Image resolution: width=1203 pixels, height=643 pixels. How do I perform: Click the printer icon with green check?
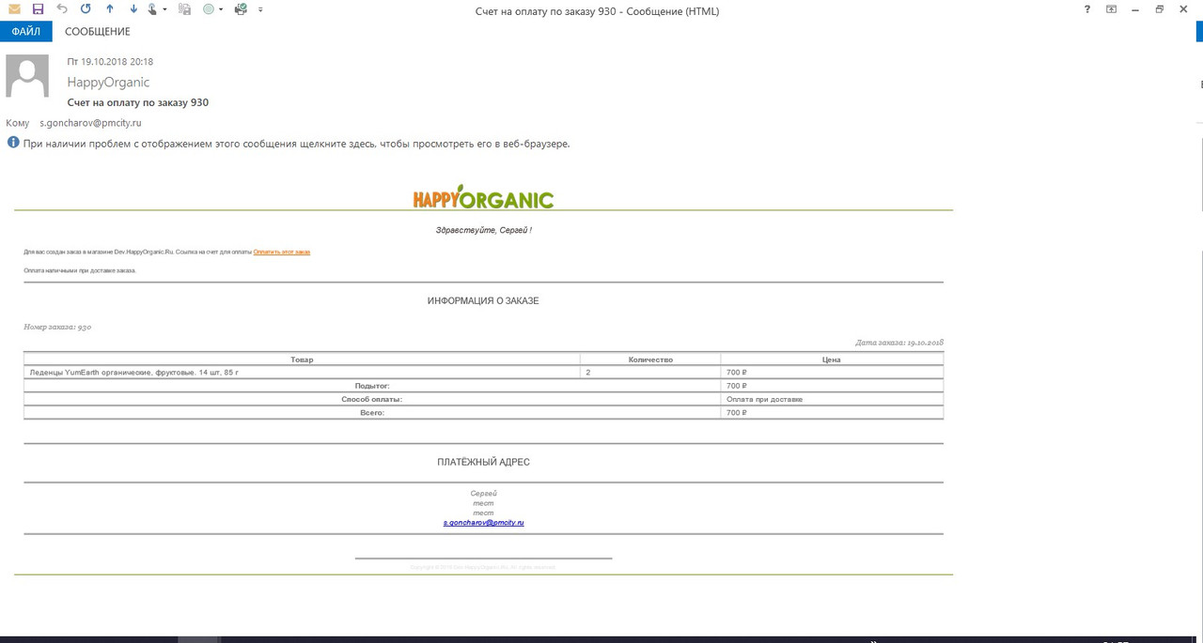241,9
